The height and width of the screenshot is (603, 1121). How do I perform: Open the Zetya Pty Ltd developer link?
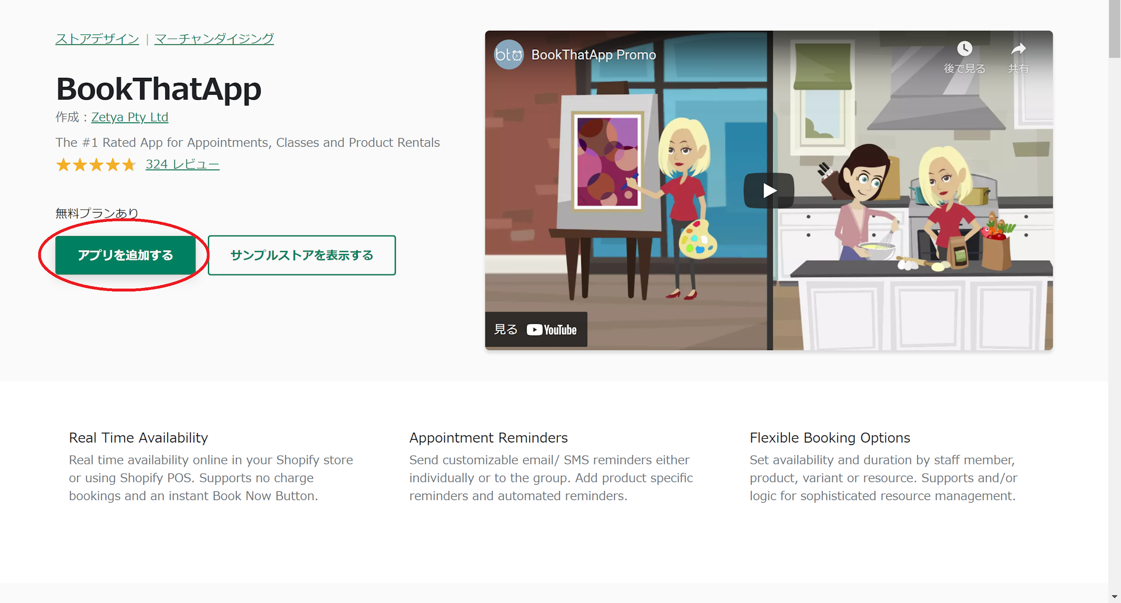(x=130, y=117)
